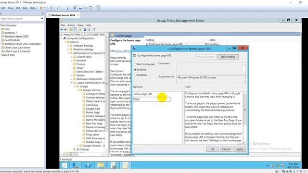Select CentOS 64-bit in VMware library
Screen dimensions: 308x173
click(x=13, y=40)
